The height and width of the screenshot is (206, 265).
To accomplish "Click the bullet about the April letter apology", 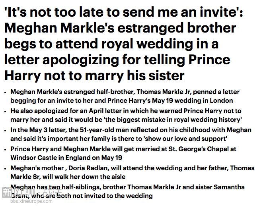I will 128,115.
